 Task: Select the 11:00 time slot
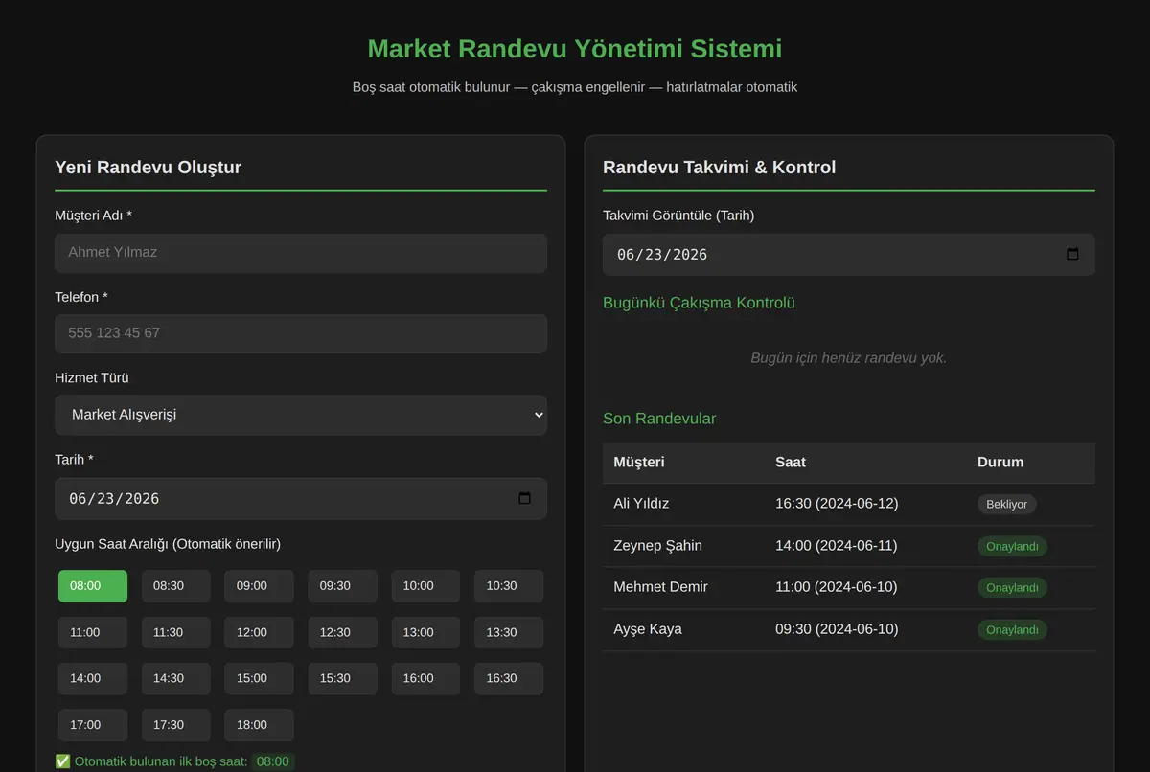click(93, 632)
